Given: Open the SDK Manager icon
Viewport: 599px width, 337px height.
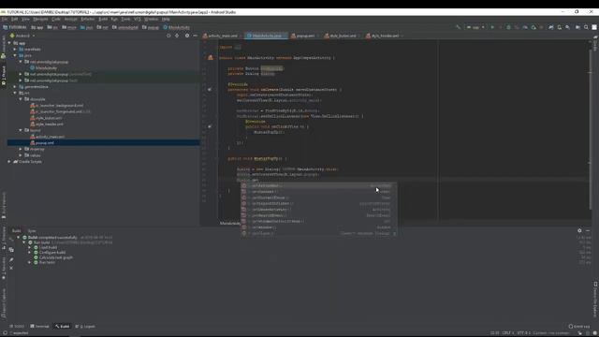Looking at the screenshot, I should tap(568, 27).
